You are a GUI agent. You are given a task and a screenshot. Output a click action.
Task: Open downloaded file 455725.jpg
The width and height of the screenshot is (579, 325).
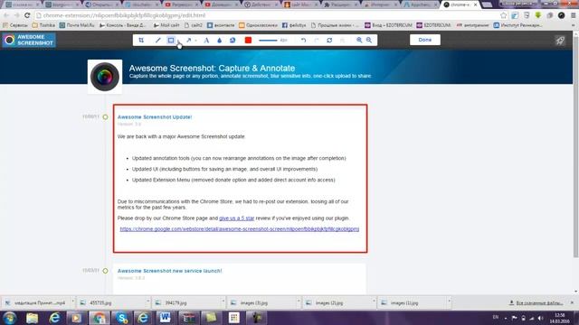tap(110, 303)
